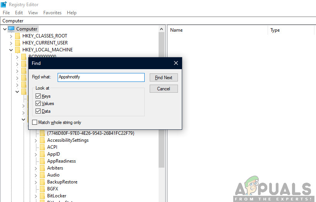Click the Find Next button
Image resolution: width=316 pixels, height=202 pixels.
[x=164, y=78]
